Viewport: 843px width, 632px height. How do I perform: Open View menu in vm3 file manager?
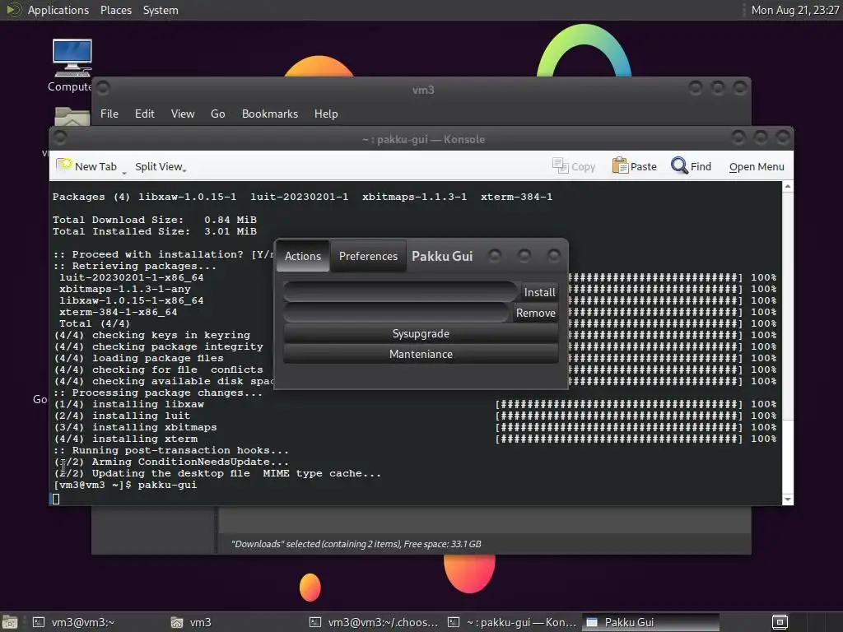coord(183,114)
